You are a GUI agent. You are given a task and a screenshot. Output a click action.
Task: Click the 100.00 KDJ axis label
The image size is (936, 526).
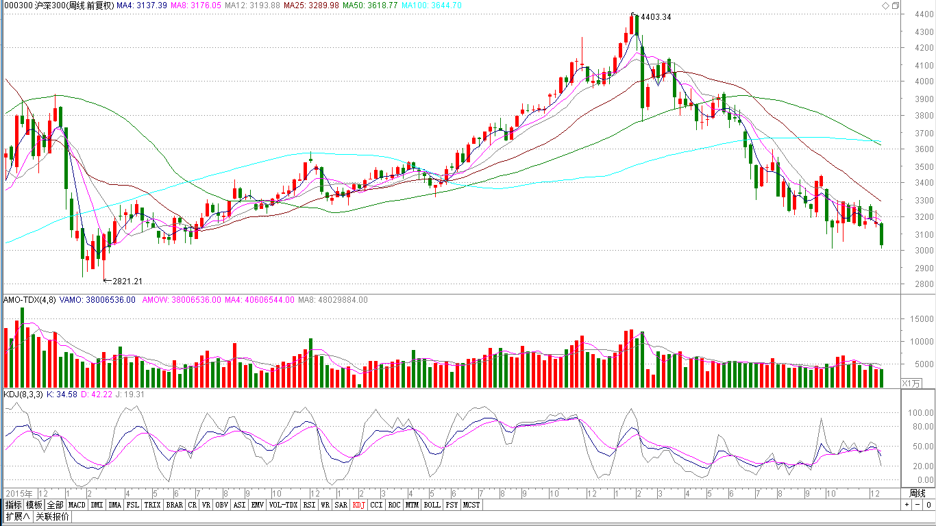[922, 412]
